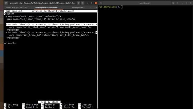Viewport: 193px width, 109px height.
Task: Click the ^\ Replace shortcut
Action: tap(48, 107)
